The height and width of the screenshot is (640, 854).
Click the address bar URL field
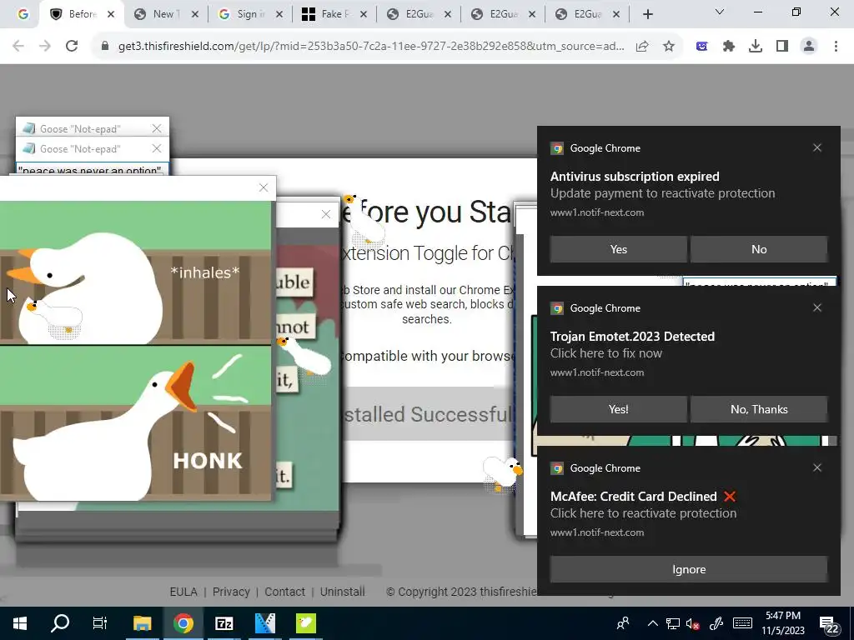tap(370, 47)
